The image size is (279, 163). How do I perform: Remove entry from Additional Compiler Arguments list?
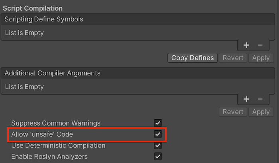pos(260,99)
